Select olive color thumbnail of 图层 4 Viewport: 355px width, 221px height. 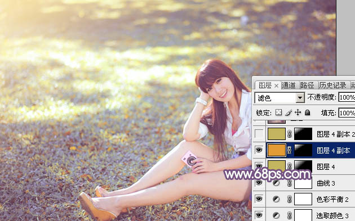(277, 166)
